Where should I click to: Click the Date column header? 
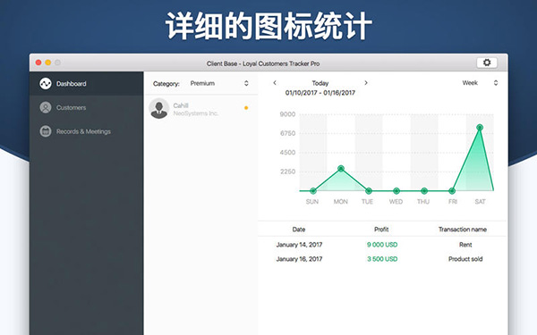299,230
